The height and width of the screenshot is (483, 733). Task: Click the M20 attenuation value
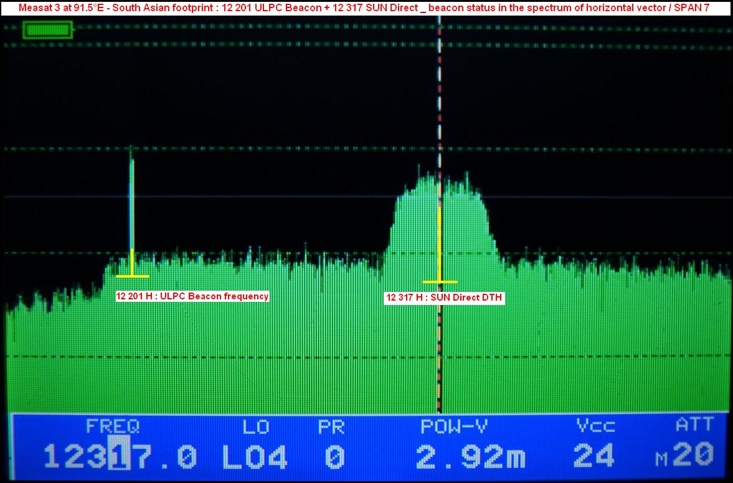click(x=685, y=457)
